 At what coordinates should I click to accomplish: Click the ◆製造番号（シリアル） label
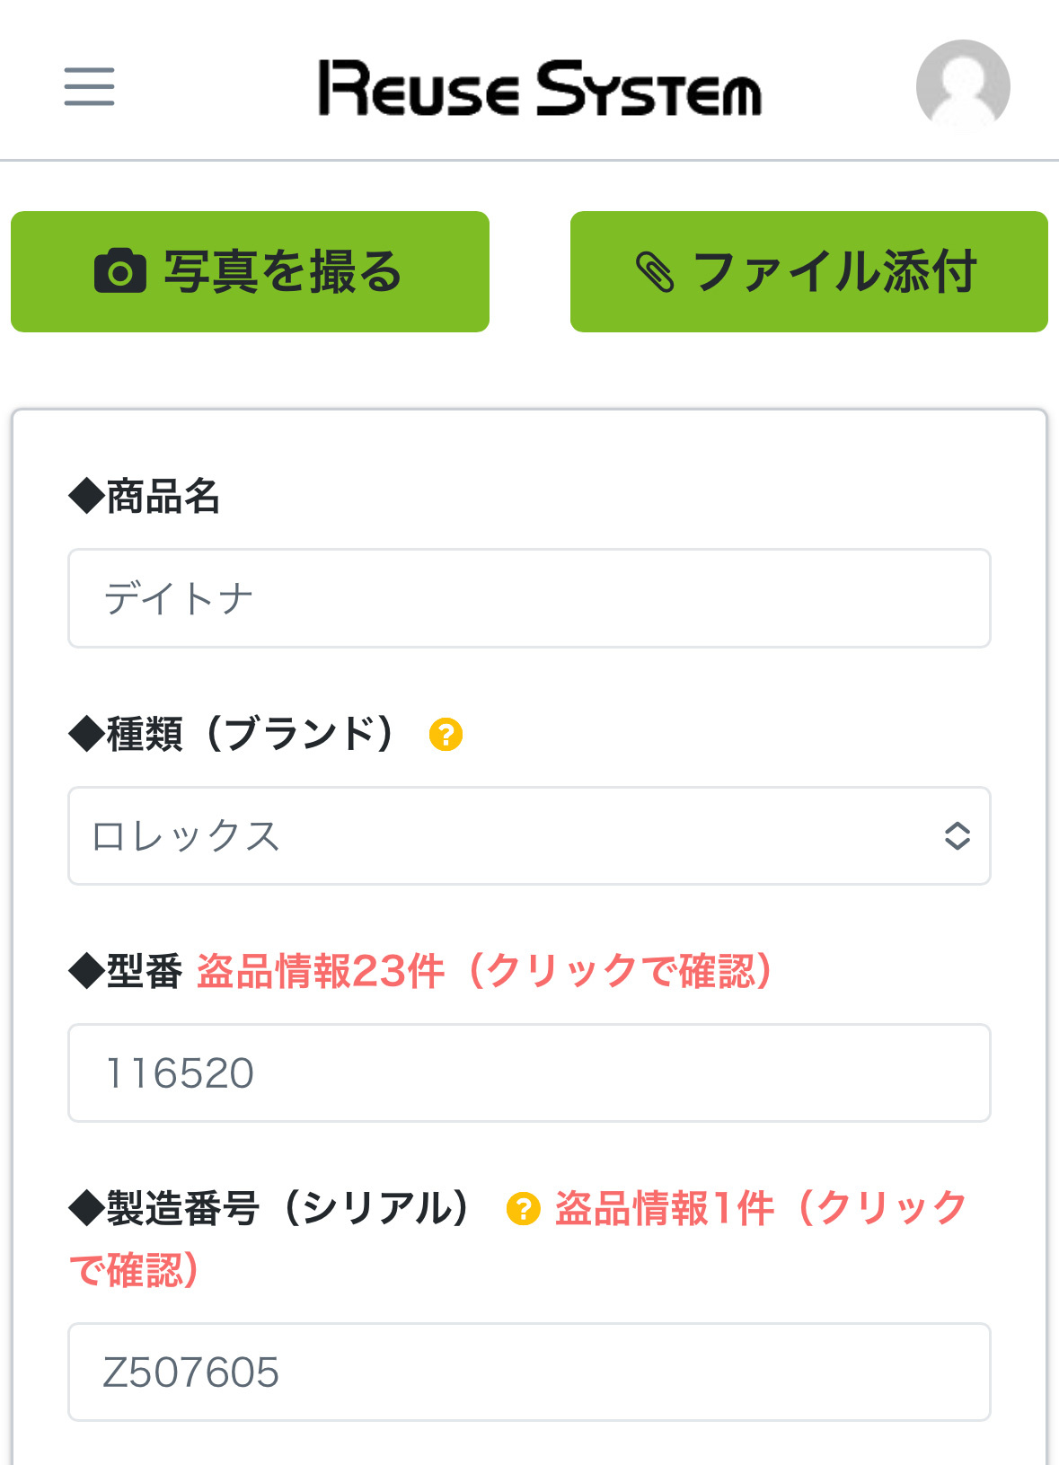pos(271,1208)
